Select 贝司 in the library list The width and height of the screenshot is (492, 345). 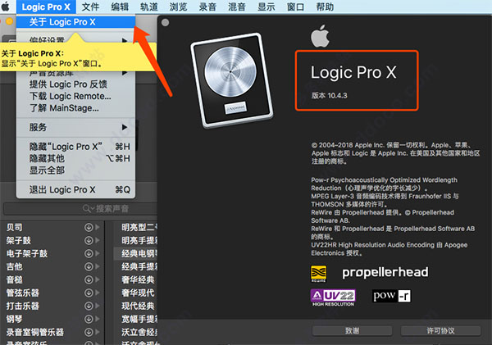(x=15, y=227)
